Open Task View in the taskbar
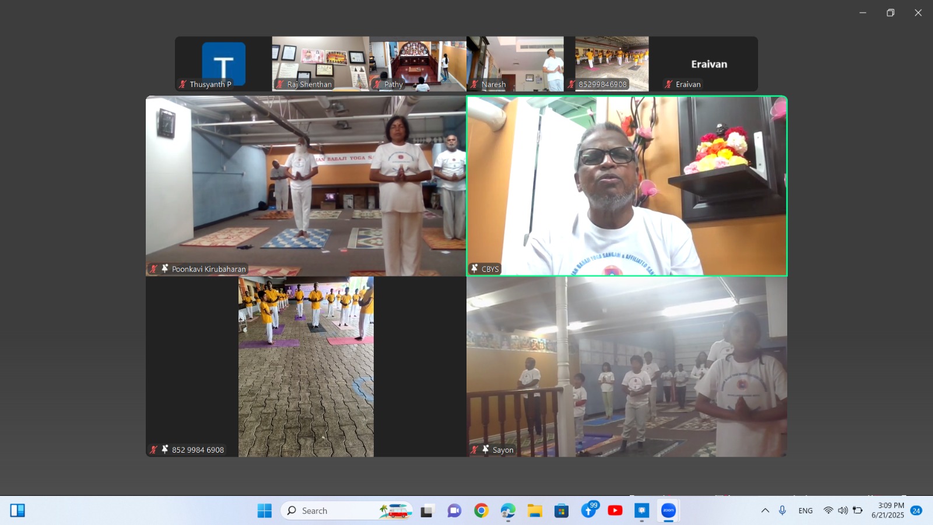The image size is (933, 525). click(x=427, y=511)
